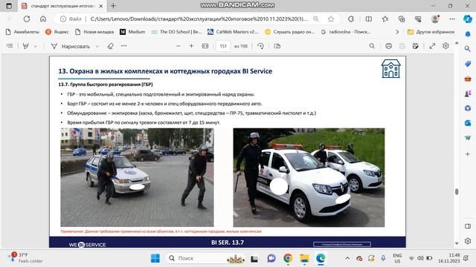476x267 pixels.
Task: Print the PDF document
Action: click(x=388, y=46)
